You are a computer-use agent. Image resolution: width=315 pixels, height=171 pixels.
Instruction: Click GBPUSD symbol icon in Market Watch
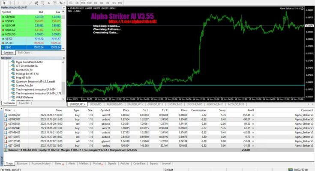coord(3,17)
